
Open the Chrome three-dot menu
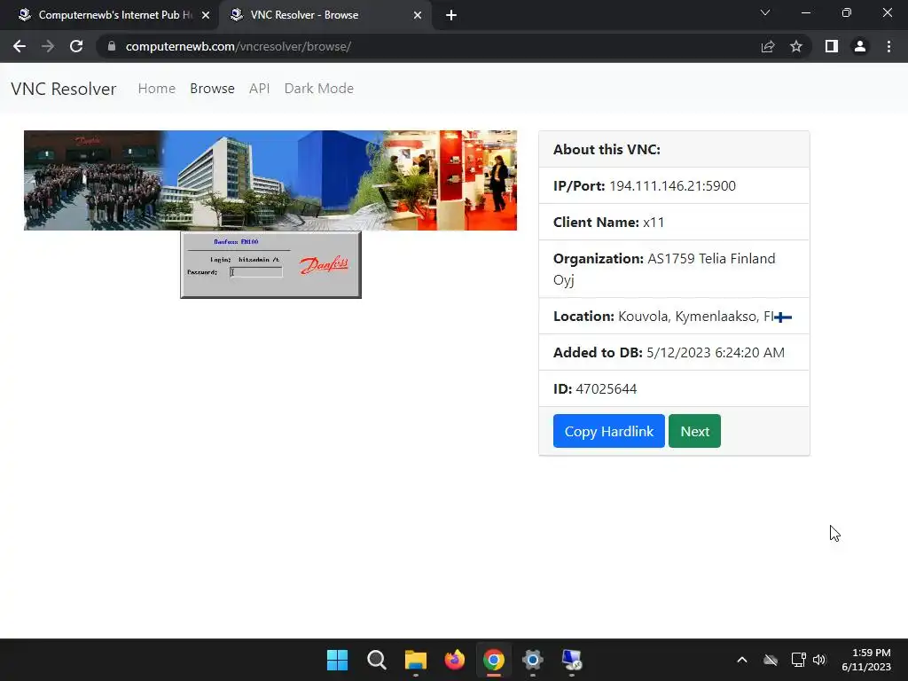(888, 46)
